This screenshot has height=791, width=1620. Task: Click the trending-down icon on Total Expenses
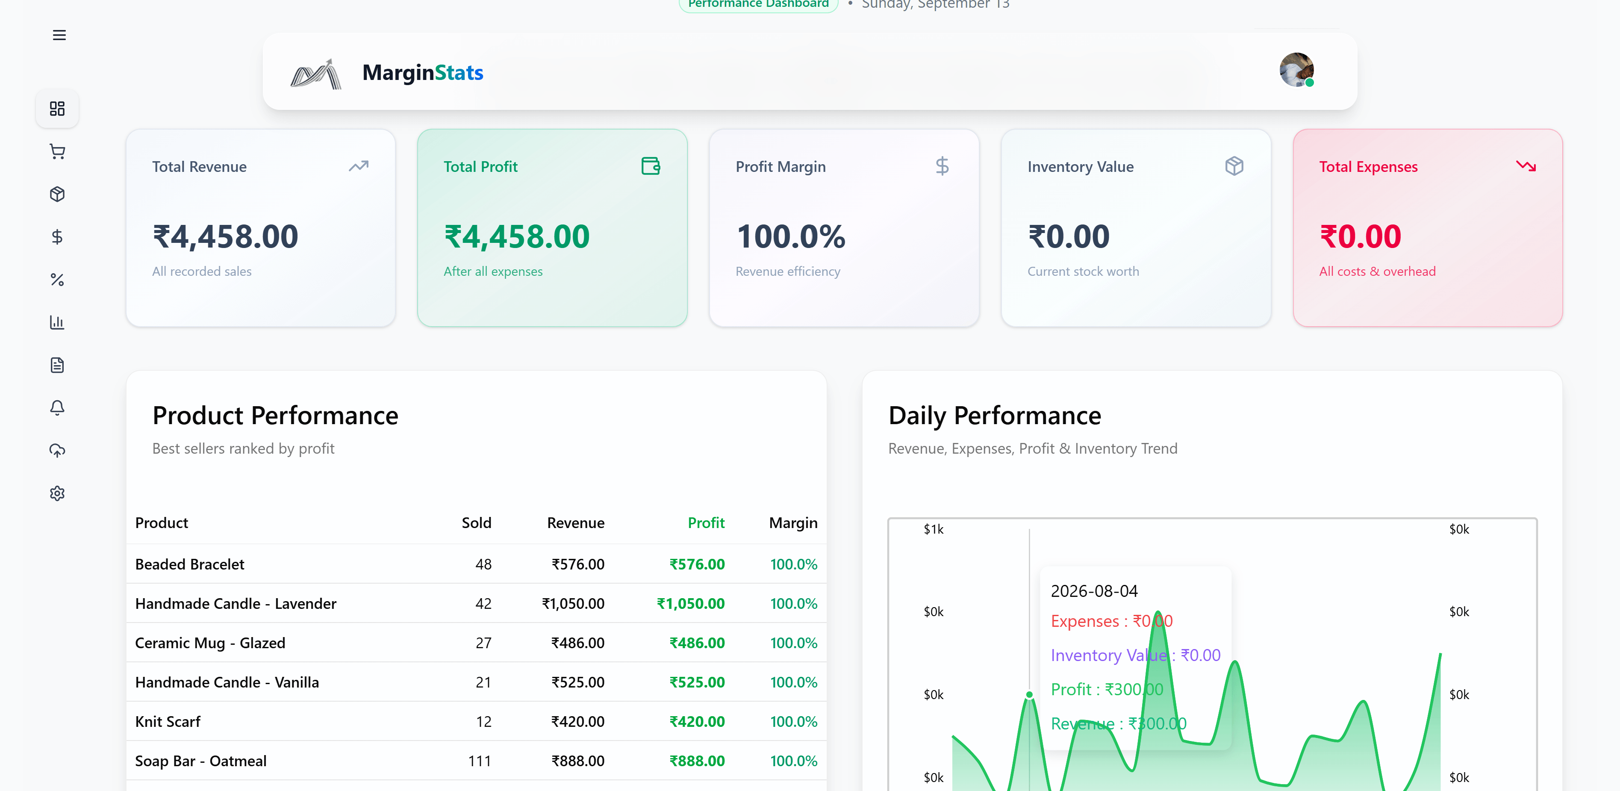pos(1526,166)
